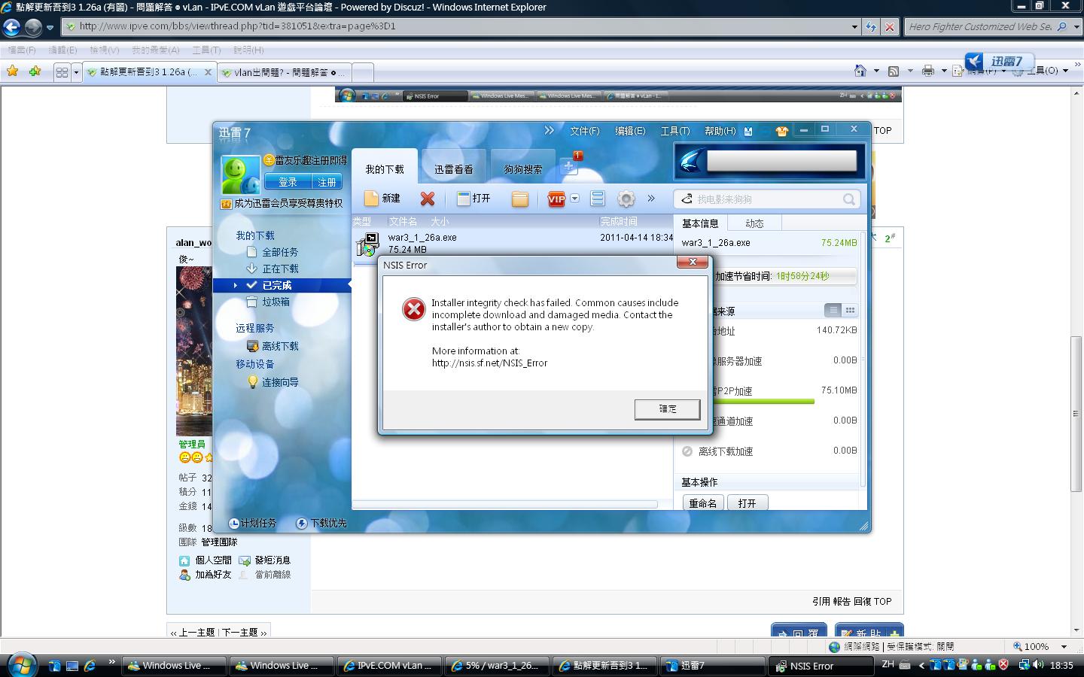Click the 注册 register button in Xunlei
This screenshot has width=1084, height=677.
[x=327, y=182]
